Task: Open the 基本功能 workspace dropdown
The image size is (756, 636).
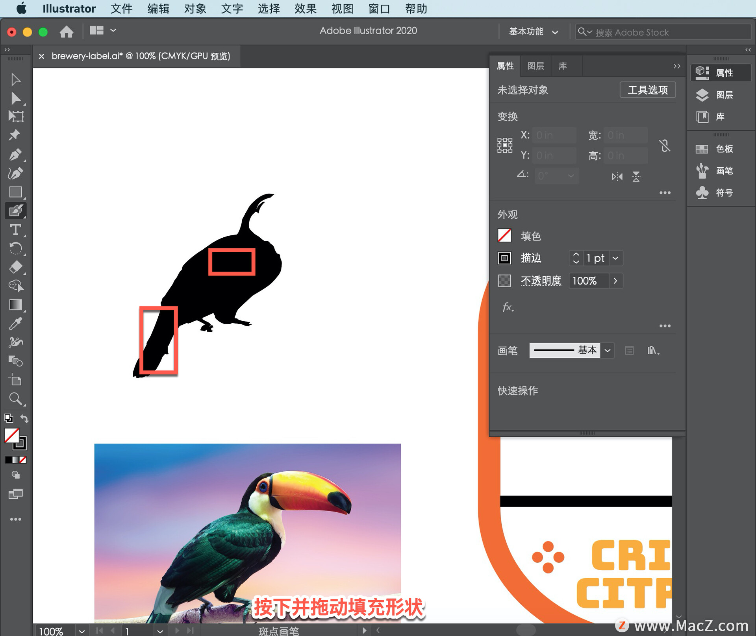Action: tap(534, 31)
